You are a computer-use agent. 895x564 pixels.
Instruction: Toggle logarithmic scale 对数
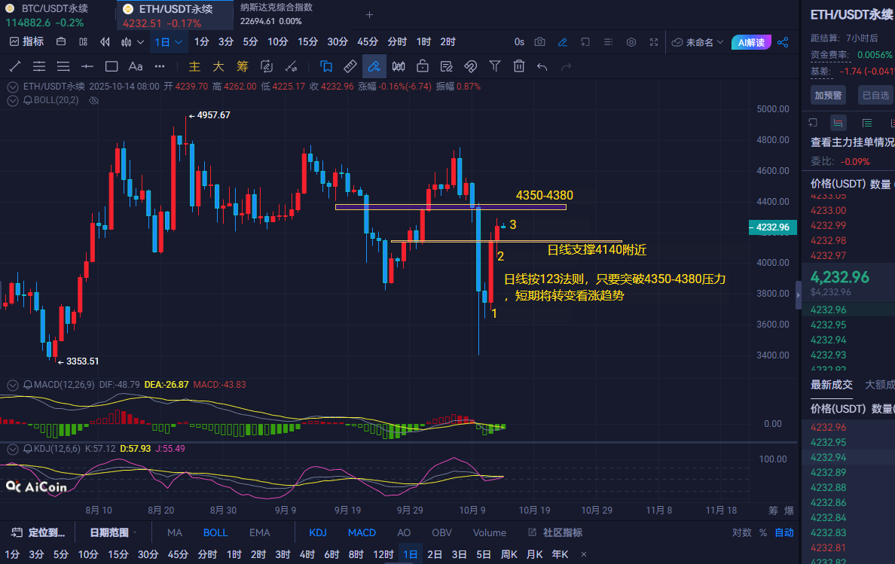[x=741, y=532]
